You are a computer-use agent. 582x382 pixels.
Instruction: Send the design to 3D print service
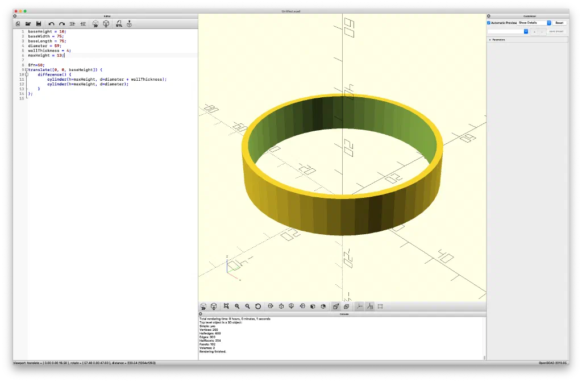click(x=129, y=24)
